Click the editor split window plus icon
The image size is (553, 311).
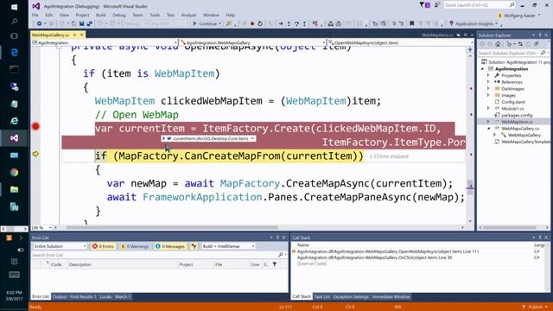tap(470, 50)
